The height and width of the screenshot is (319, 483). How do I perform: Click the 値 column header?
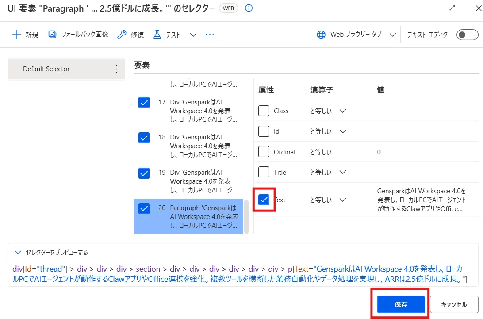tap(380, 90)
